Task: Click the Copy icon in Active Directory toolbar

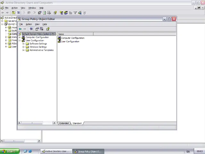Action: pyautogui.click(x=29, y=13)
